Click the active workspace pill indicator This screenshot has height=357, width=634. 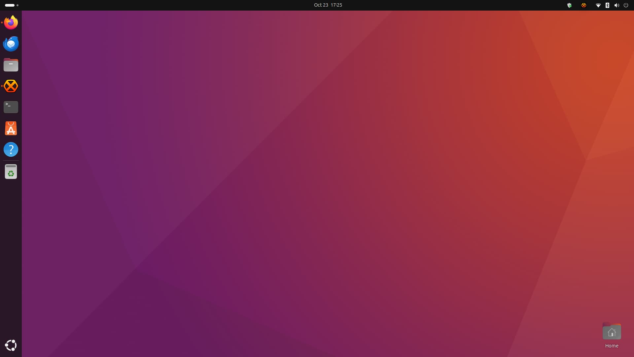10,5
